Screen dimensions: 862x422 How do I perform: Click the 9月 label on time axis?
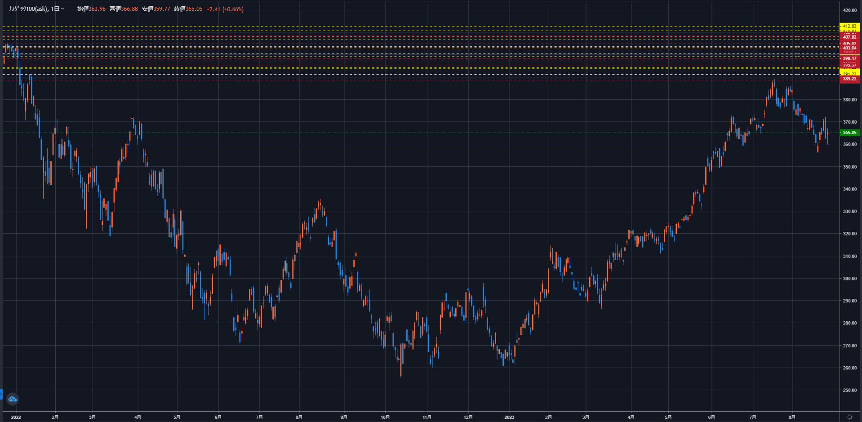(x=344, y=418)
